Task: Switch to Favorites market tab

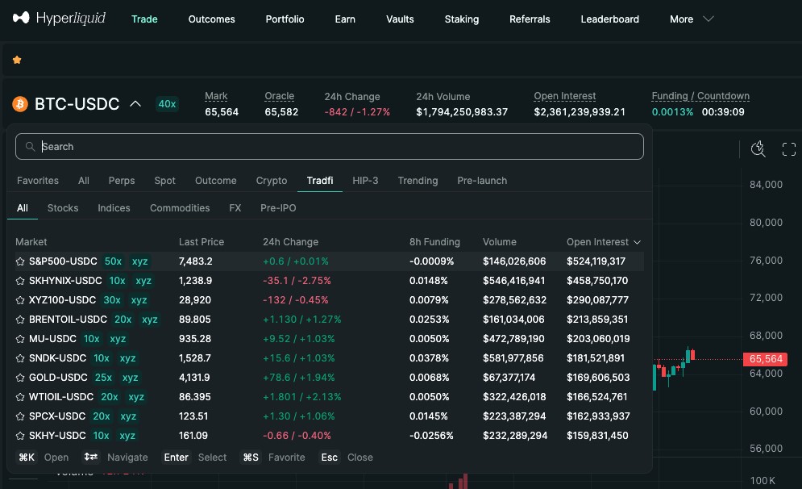Action: pyautogui.click(x=37, y=180)
